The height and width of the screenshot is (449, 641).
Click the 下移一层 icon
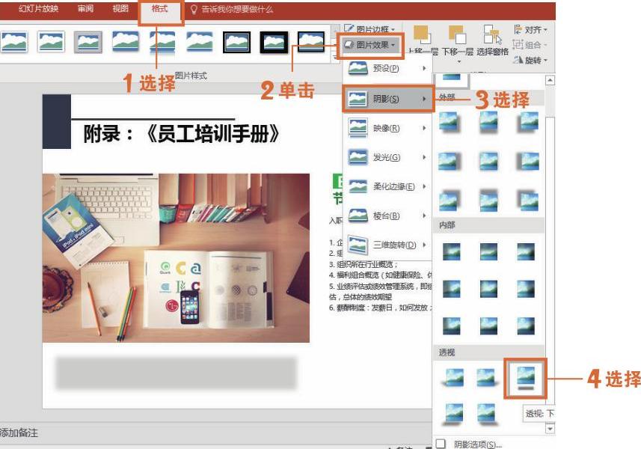tap(457, 34)
